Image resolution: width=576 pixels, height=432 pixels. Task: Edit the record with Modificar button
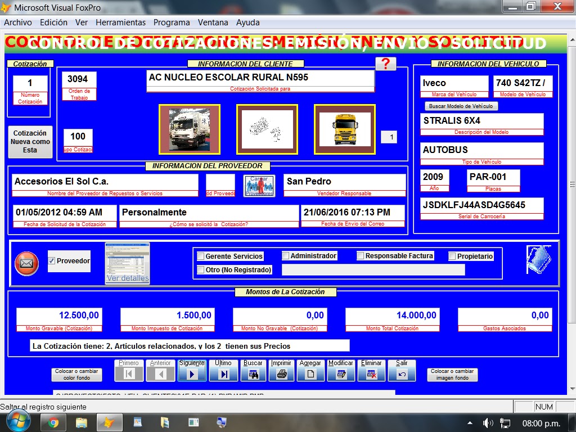(x=341, y=370)
